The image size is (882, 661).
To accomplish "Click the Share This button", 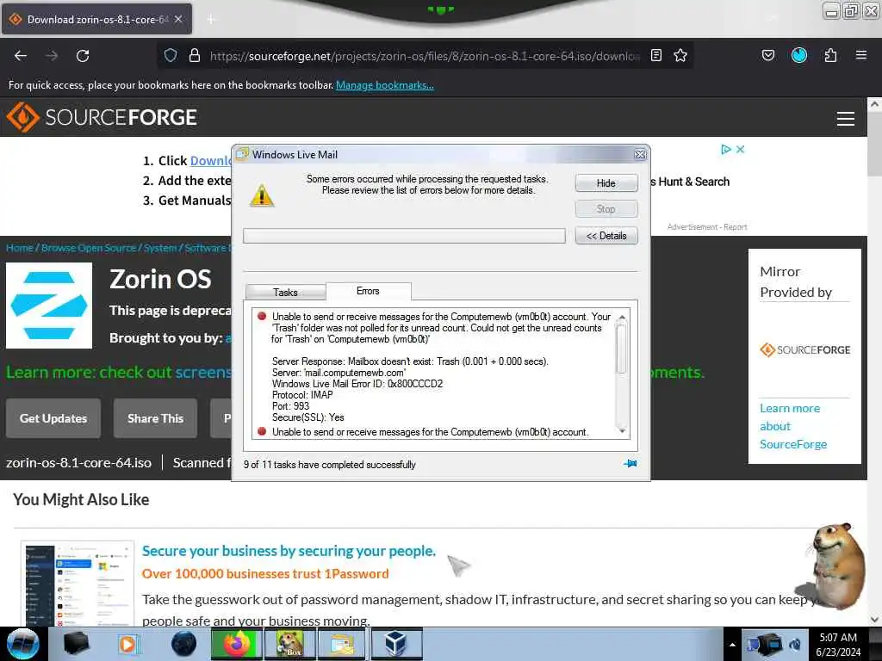I will (155, 418).
